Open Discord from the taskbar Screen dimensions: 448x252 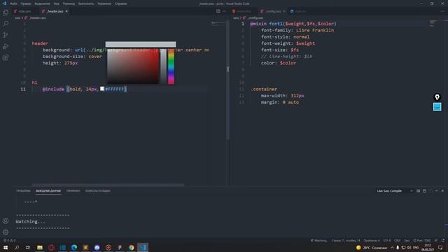point(97,247)
